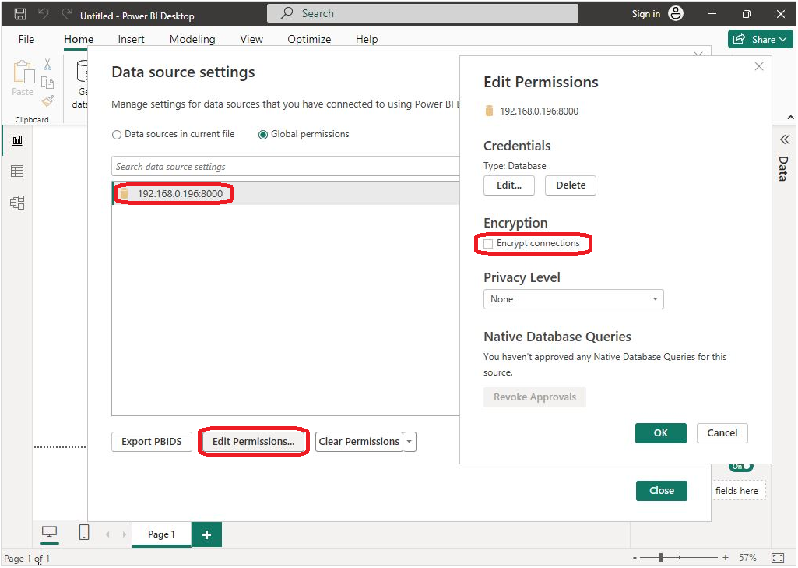Close the Edit Permissions dialog X
This screenshot has width=798, height=568.
(759, 66)
